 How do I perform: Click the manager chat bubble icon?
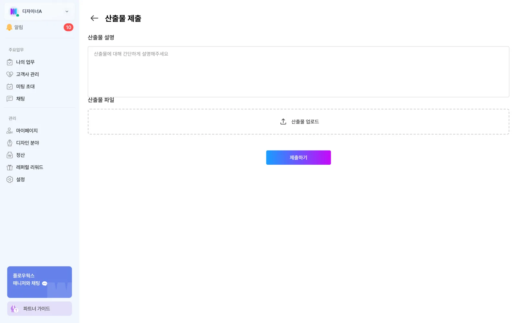[x=45, y=284]
